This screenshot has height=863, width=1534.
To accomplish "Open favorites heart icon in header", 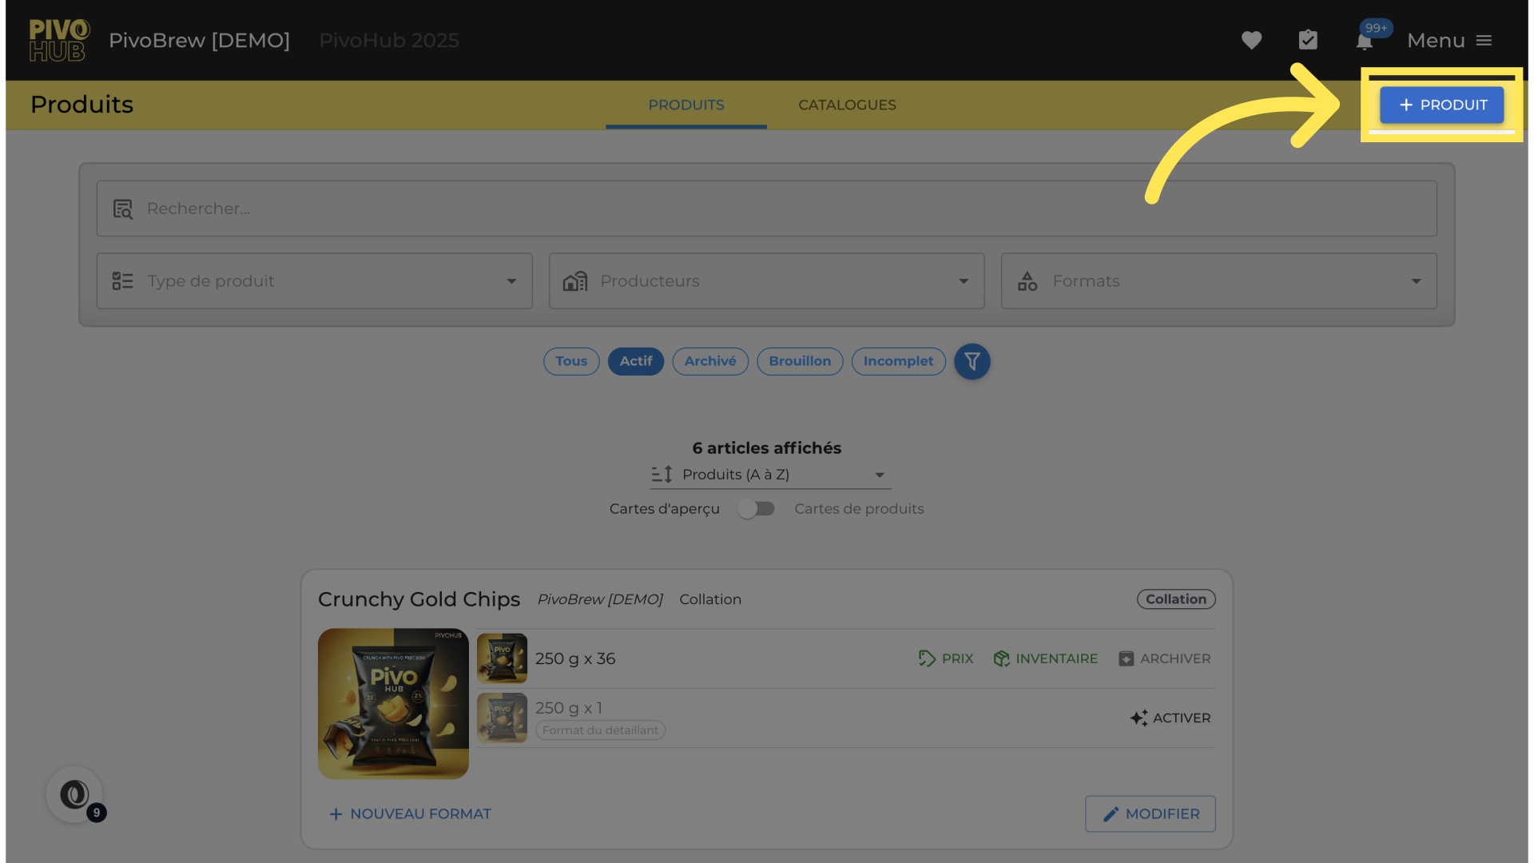I will tap(1251, 40).
